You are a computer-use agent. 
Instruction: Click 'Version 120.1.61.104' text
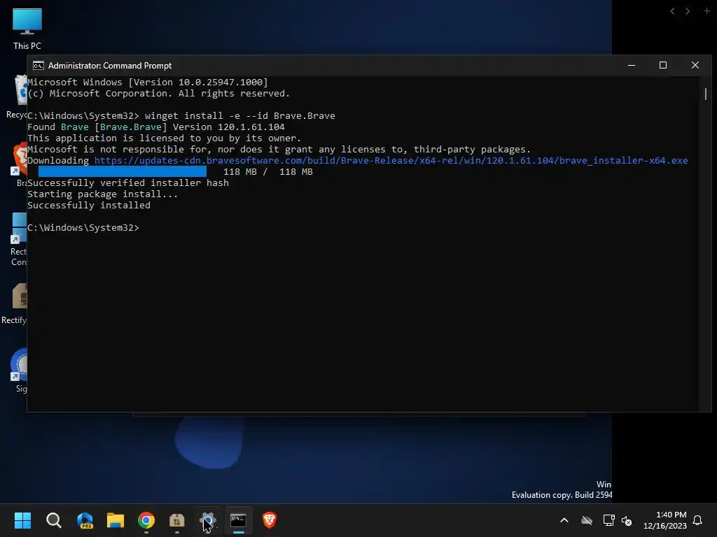pyautogui.click(x=229, y=127)
